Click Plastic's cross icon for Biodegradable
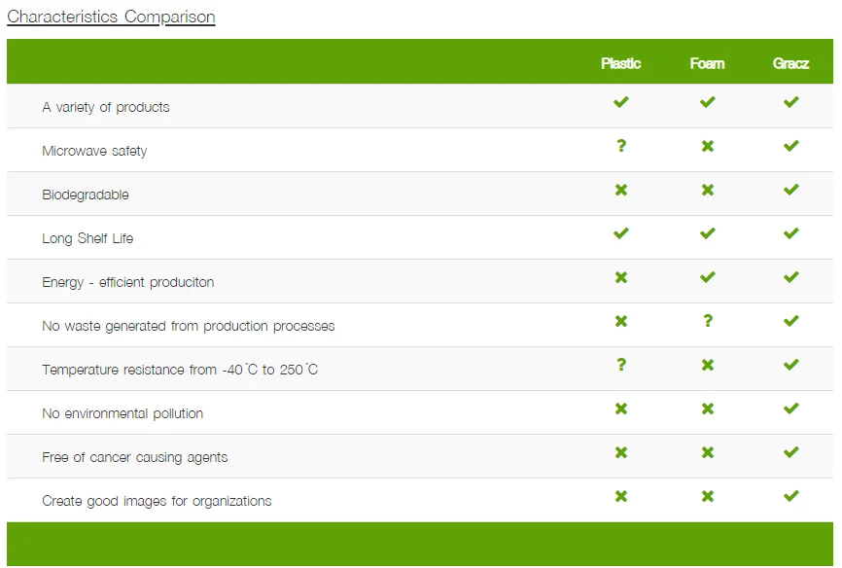 pyautogui.click(x=621, y=190)
